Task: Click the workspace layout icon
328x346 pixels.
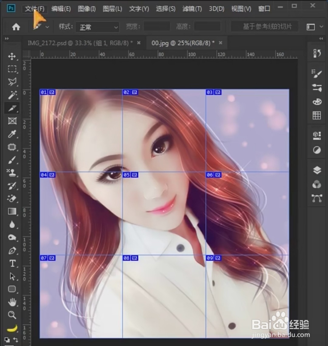Action: [311, 27]
